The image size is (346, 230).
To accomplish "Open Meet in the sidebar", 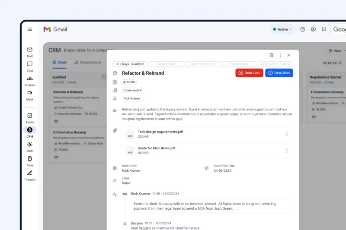I will coord(30,95).
